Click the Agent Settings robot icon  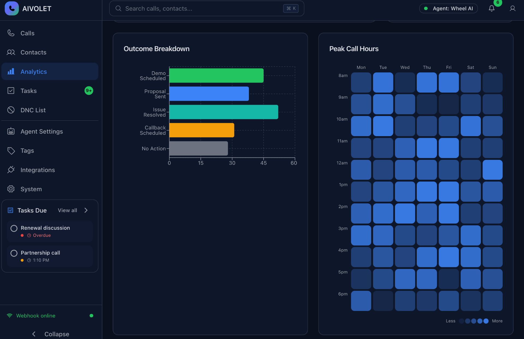(x=11, y=131)
